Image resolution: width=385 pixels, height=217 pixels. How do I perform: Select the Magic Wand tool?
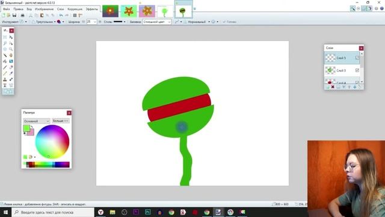5,55
